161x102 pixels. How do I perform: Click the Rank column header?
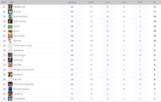4,2
